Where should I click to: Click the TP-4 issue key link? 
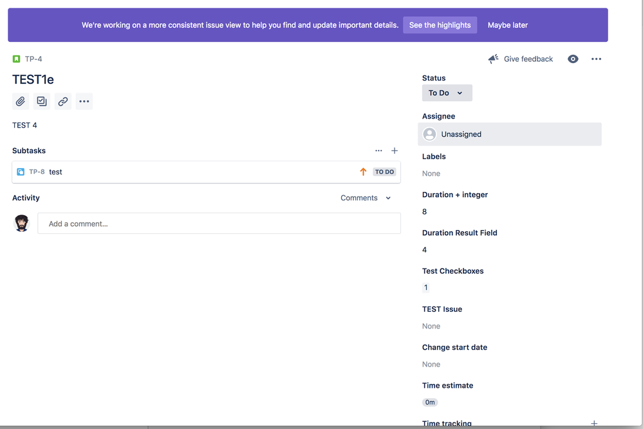click(33, 59)
